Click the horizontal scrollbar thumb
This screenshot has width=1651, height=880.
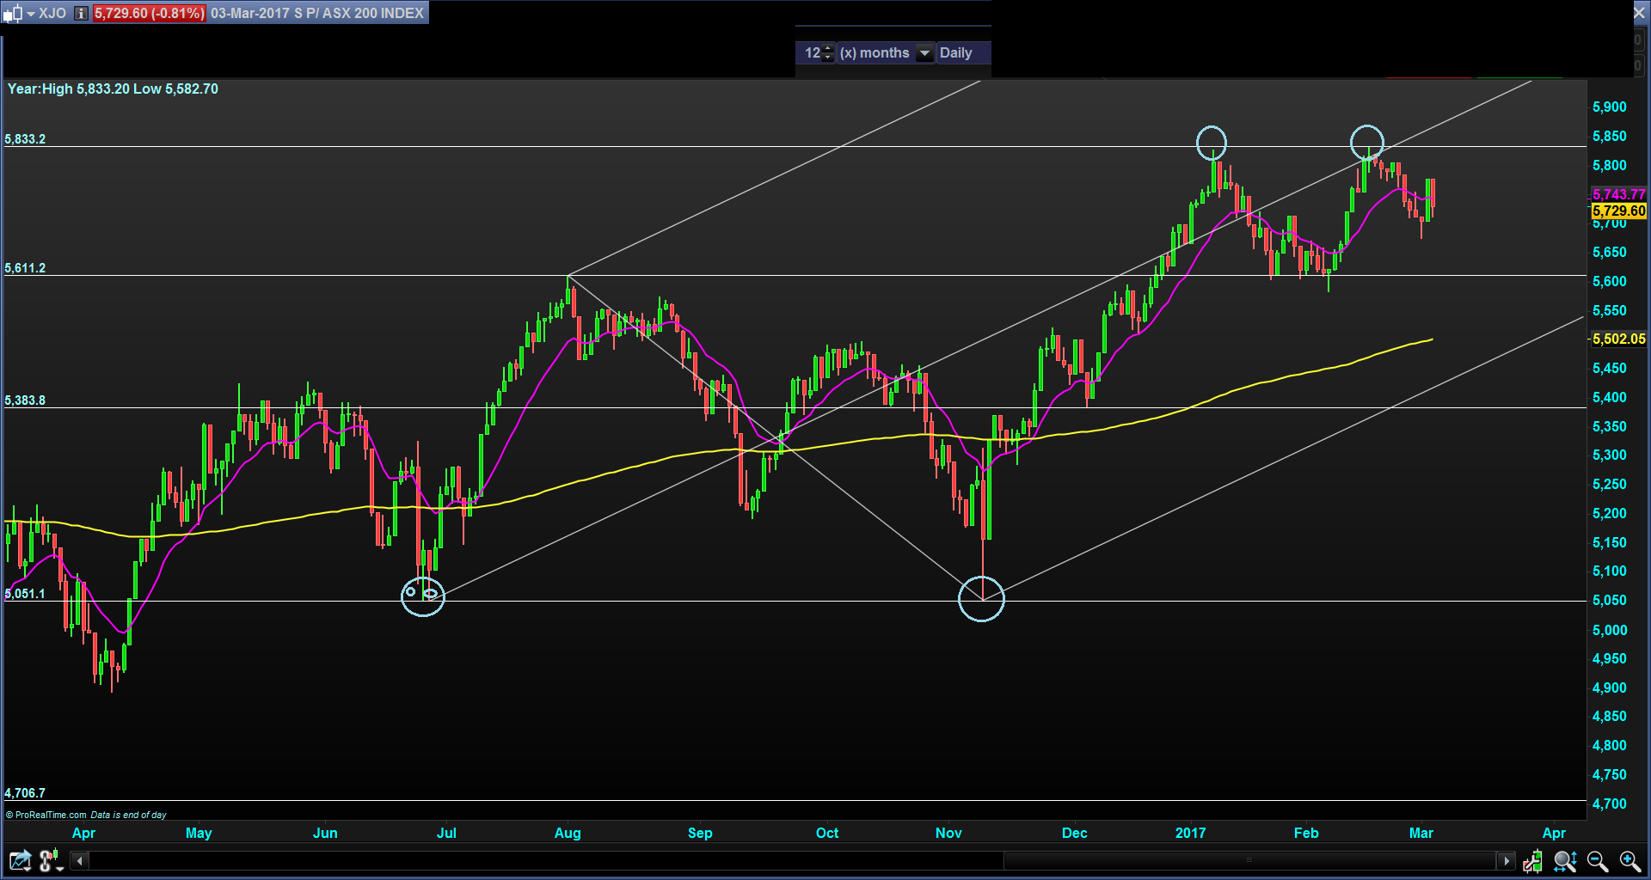pos(1249,860)
